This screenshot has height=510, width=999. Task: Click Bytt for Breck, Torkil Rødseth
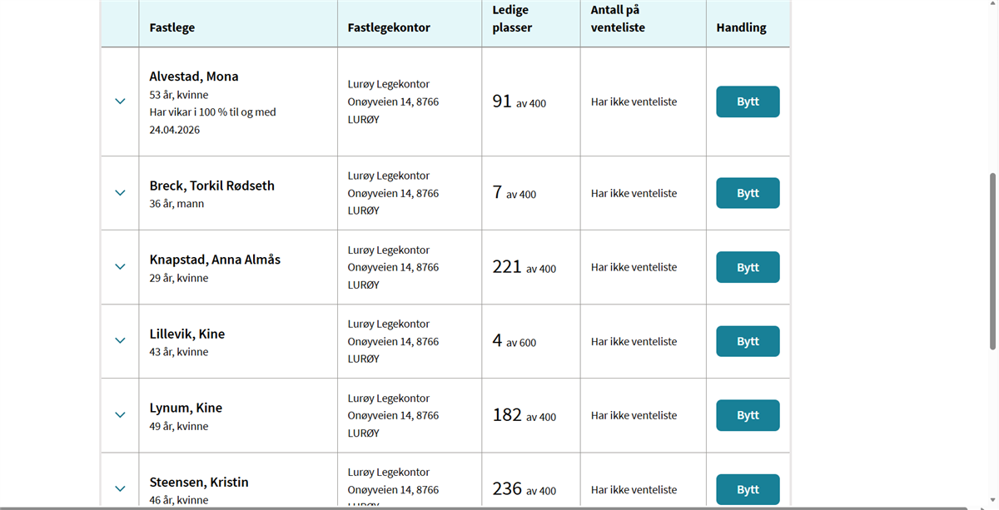coord(748,193)
